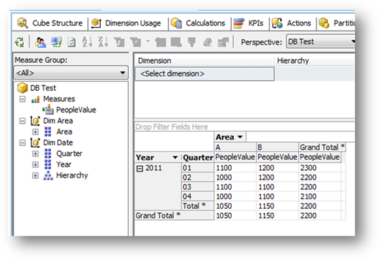The height and width of the screenshot is (260, 379).
Task: Click the Process toolbar icon
Action: (19, 42)
